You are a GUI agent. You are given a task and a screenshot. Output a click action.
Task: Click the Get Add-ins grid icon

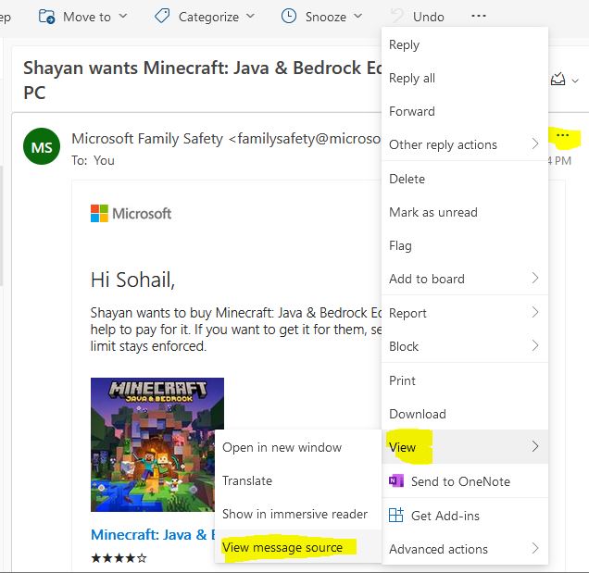396,515
